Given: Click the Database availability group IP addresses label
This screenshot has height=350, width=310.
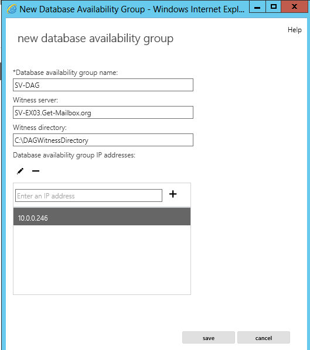Looking at the screenshot, I should [x=74, y=155].
